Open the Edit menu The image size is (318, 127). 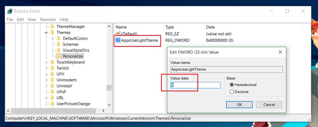point(20,20)
